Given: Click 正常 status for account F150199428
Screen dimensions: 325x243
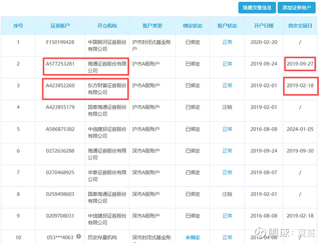Looking at the screenshot, I should pos(227,42).
